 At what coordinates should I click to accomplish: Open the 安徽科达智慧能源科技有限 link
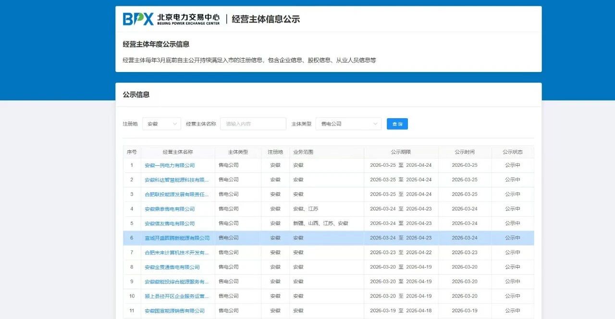pyautogui.click(x=177, y=180)
